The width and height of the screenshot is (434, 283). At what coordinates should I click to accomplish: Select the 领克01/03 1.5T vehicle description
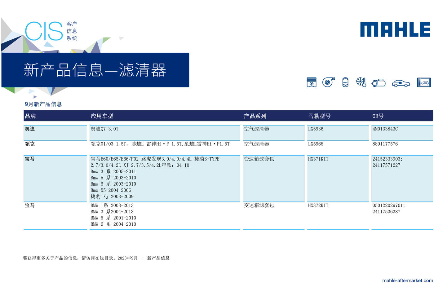tap(160, 144)
